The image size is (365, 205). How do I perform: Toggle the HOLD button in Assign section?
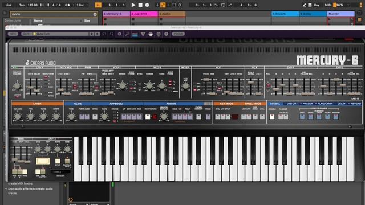coord(208,117)
